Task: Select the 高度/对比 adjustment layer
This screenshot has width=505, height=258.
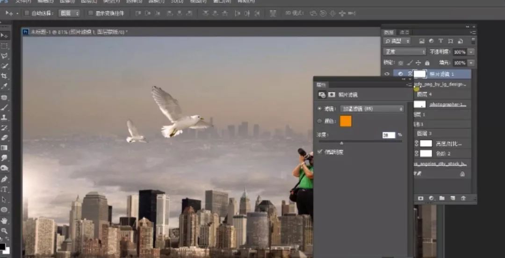Action: click(442, 143)
